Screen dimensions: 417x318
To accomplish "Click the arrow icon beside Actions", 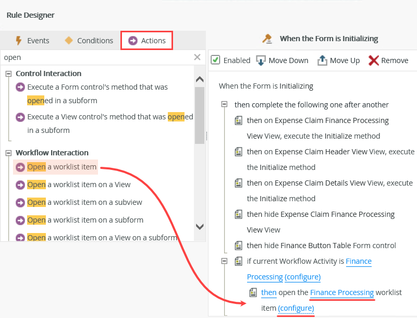I will click(x=132, y=40).
